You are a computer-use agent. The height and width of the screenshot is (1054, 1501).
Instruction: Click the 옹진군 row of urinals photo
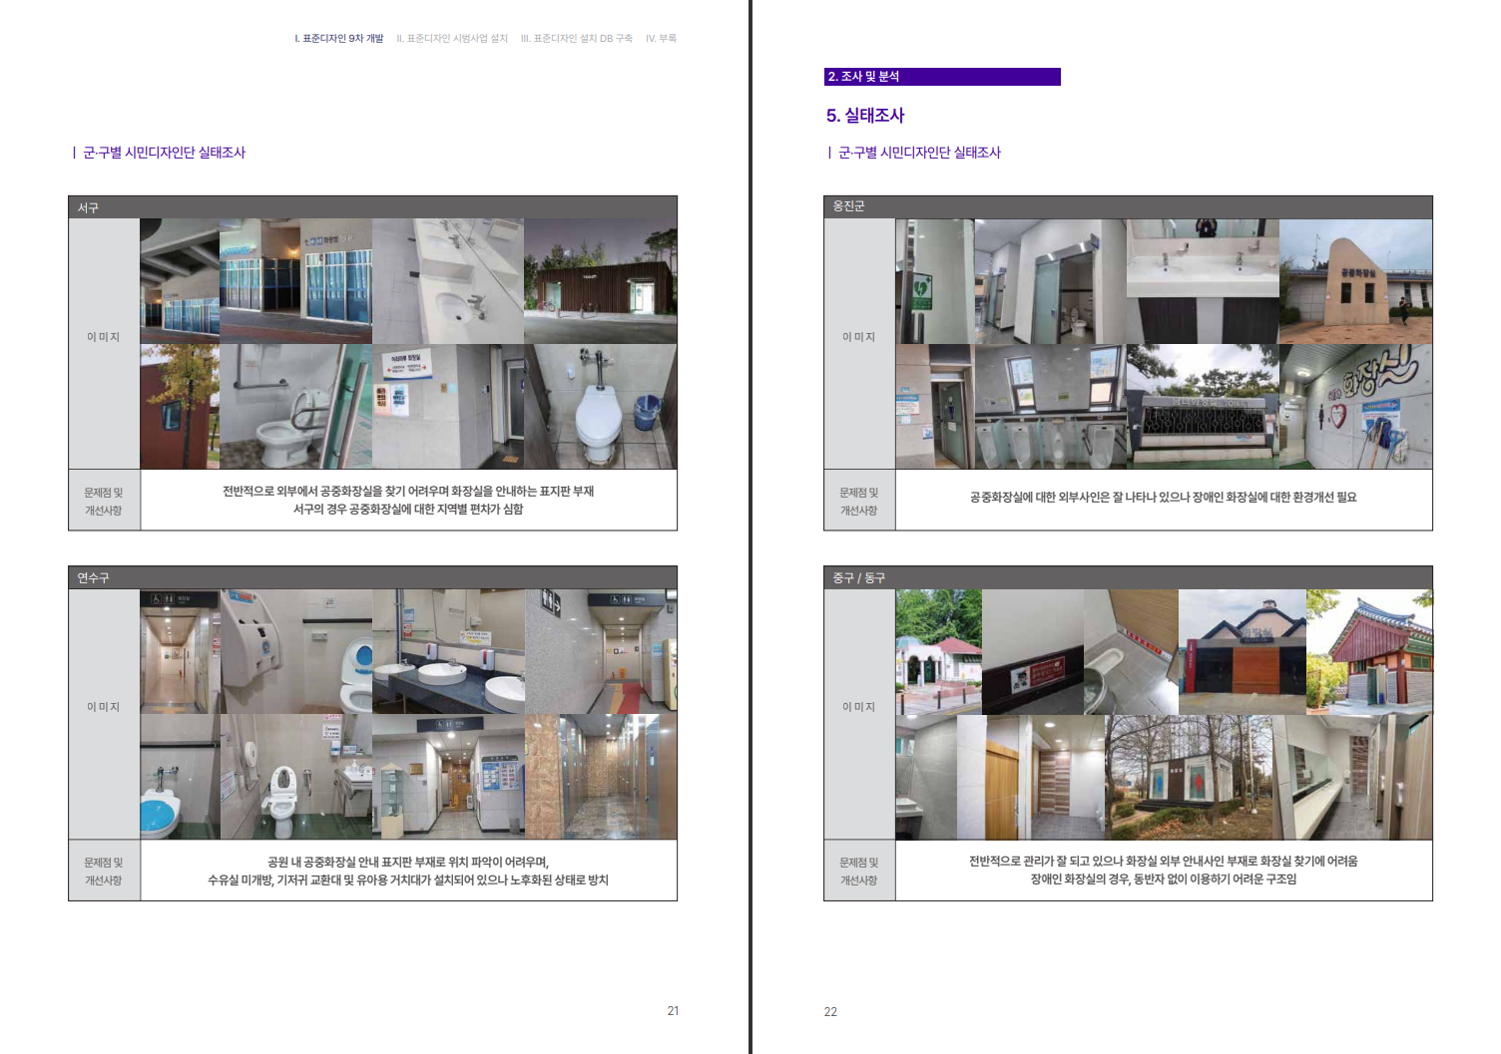point(1050,407)
